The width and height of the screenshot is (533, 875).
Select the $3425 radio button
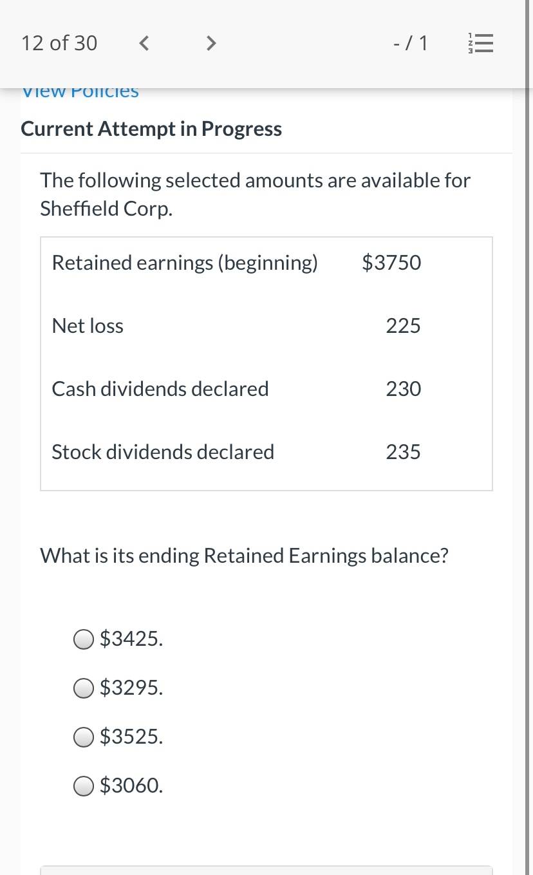pos(84,639)
